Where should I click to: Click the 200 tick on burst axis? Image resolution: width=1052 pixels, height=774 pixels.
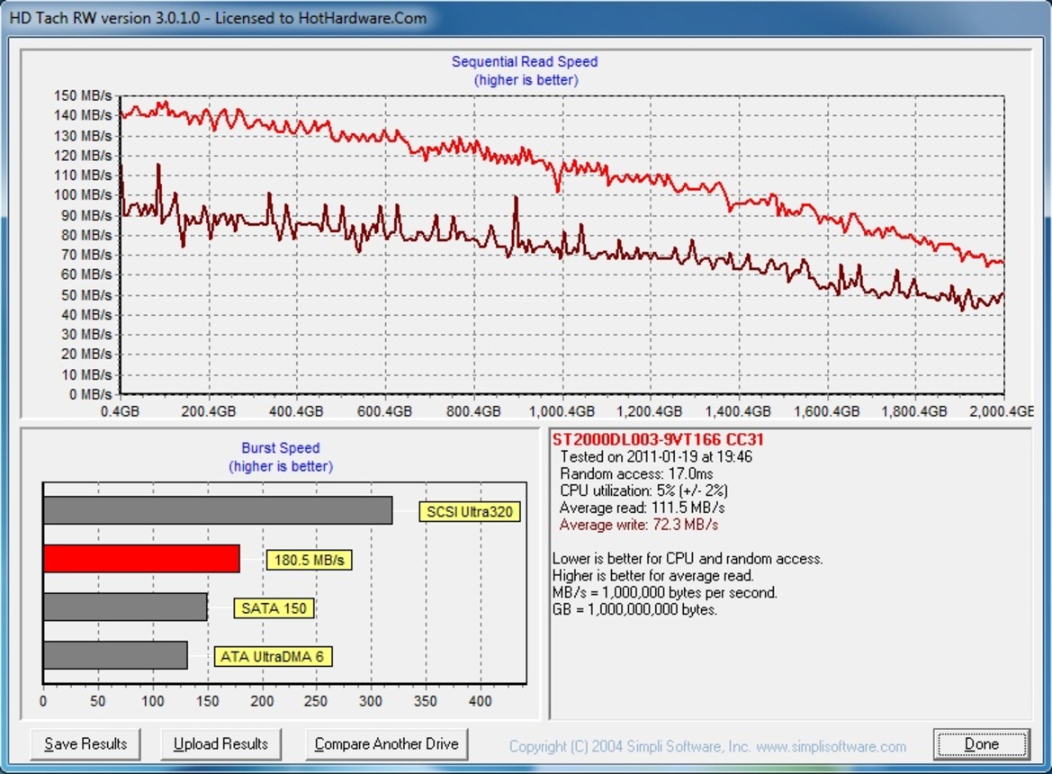click(x=262, y=701)
